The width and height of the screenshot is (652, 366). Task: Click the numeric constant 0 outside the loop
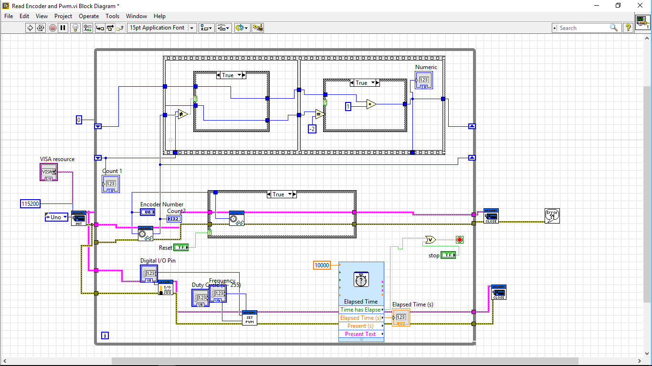pyautogui.click(x=79, y=120)
